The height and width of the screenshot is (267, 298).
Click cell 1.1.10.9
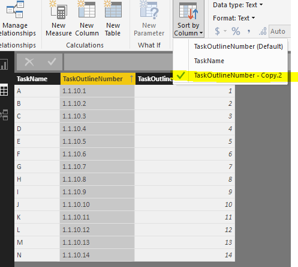(97, 192)
